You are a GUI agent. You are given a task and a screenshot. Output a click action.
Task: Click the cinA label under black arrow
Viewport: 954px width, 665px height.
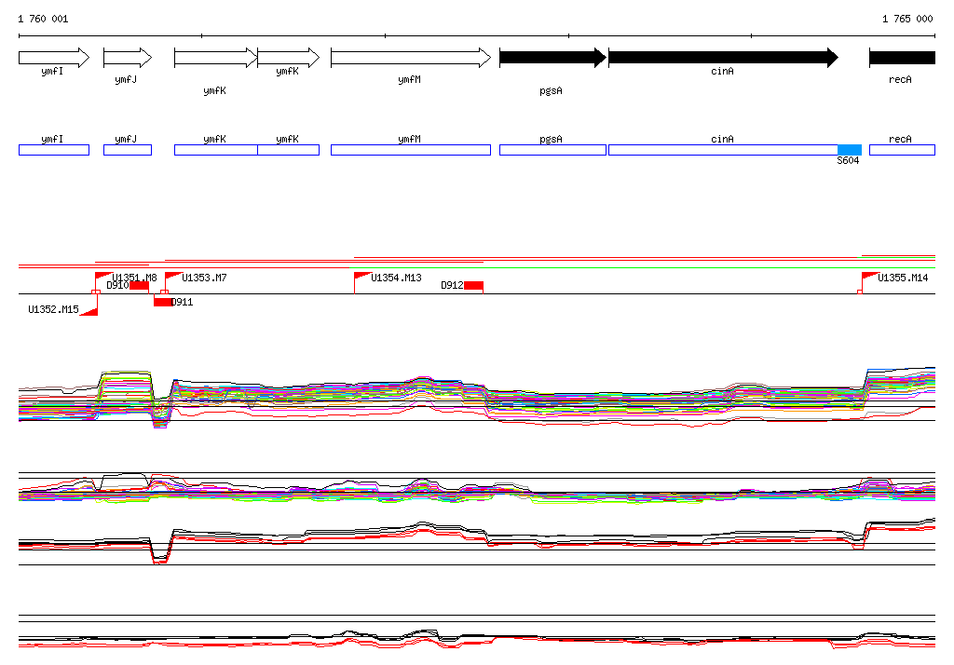(x=723, y=71)
